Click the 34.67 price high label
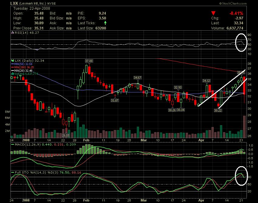Viewport: 258px width, 203px height. click(x=137, y=77)
